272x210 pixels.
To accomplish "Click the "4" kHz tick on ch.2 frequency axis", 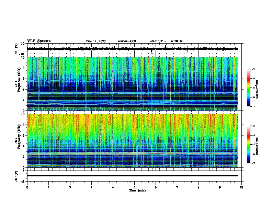I will pyautogui.click(x=24, y=146).
